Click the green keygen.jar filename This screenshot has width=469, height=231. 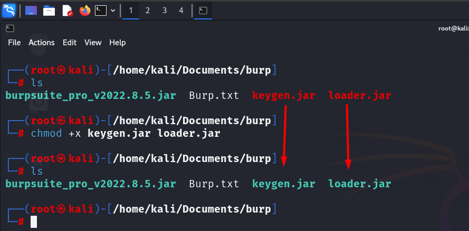(x=283, y=184)
